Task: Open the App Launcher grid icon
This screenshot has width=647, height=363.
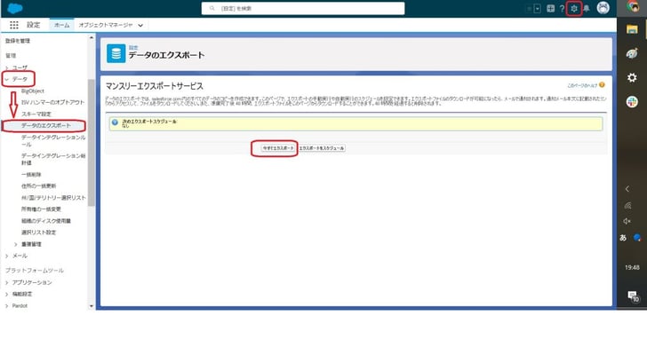Action: (13, 25)
